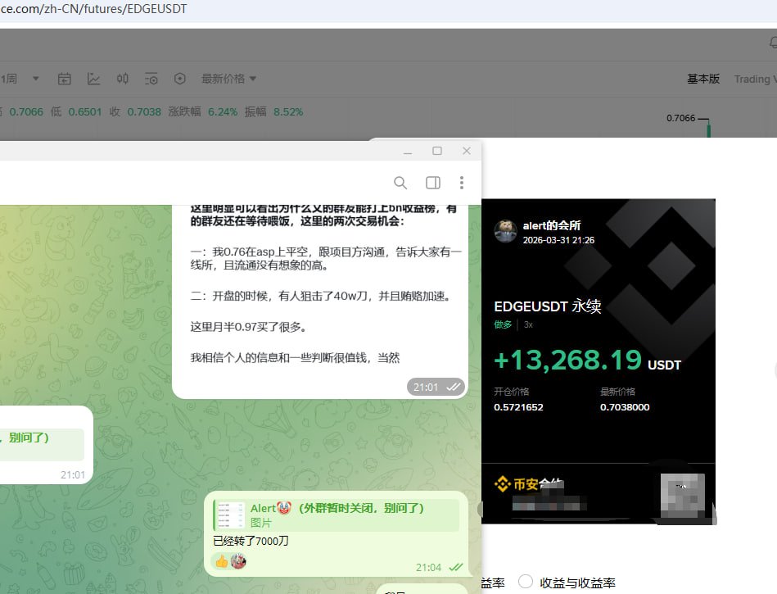This screenshot has width=777, height=594.
Task: Click clown reaction on 已经转了7000刀 message
Action: pos(238,561)
